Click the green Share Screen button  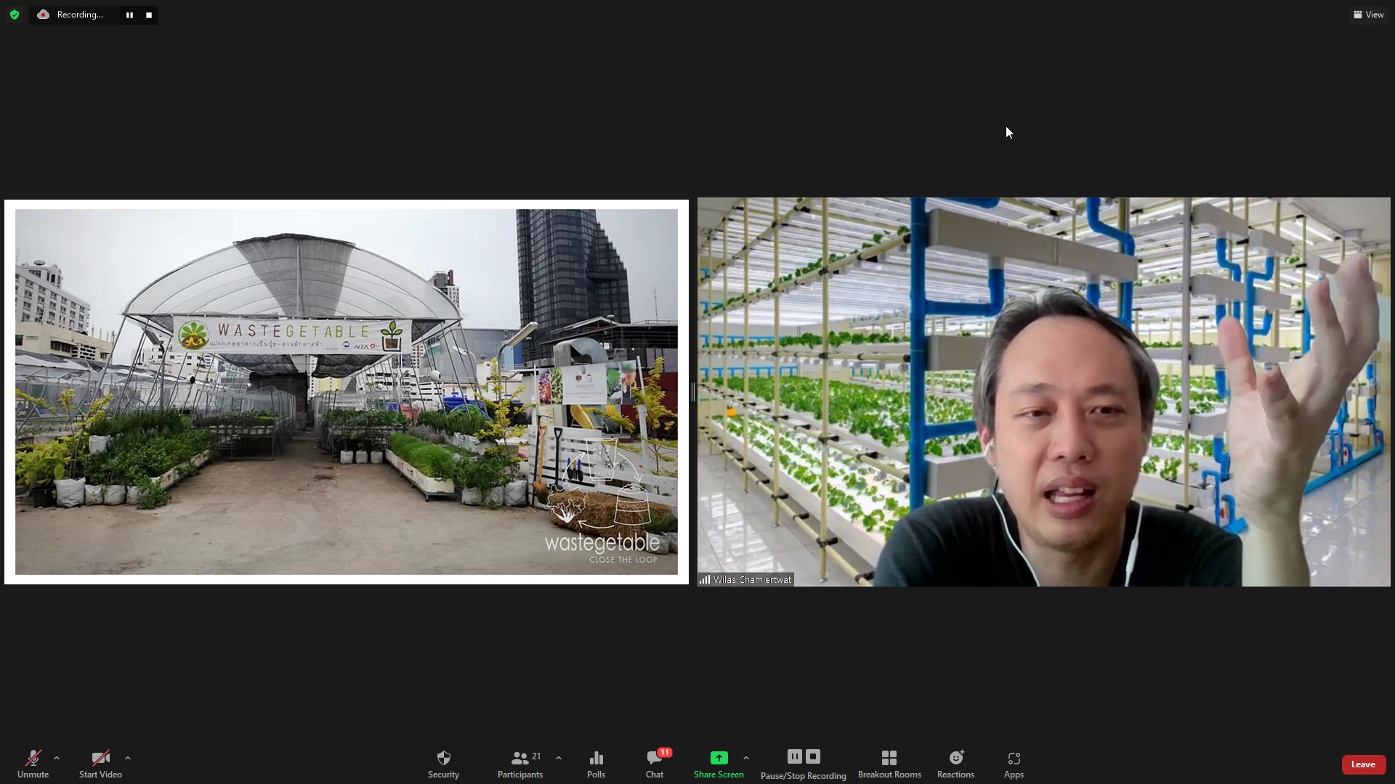point(719,763)
